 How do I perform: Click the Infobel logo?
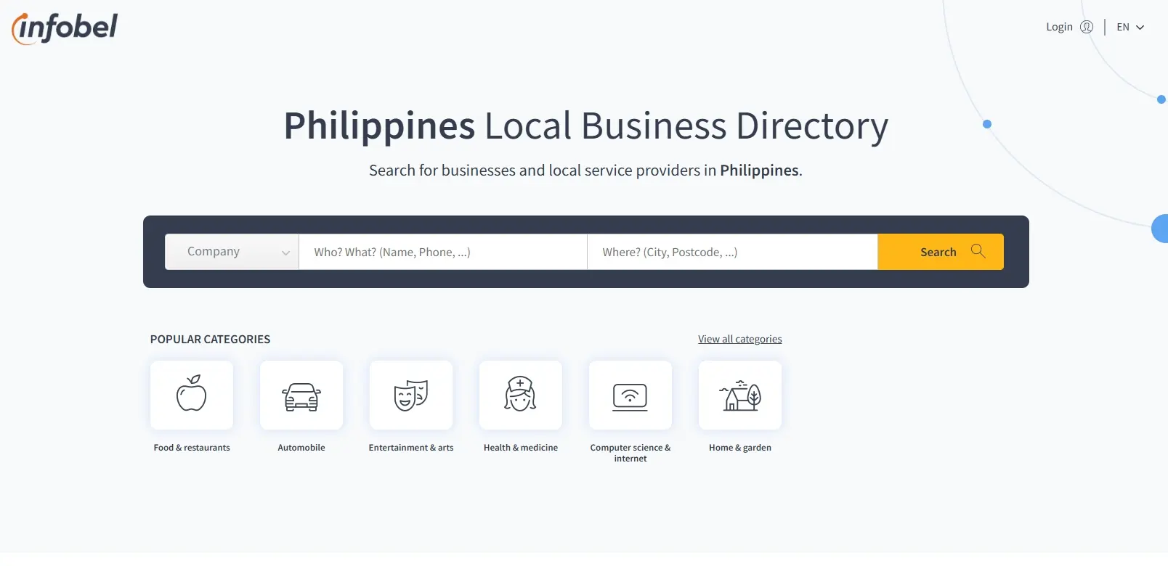click(65, 28)
